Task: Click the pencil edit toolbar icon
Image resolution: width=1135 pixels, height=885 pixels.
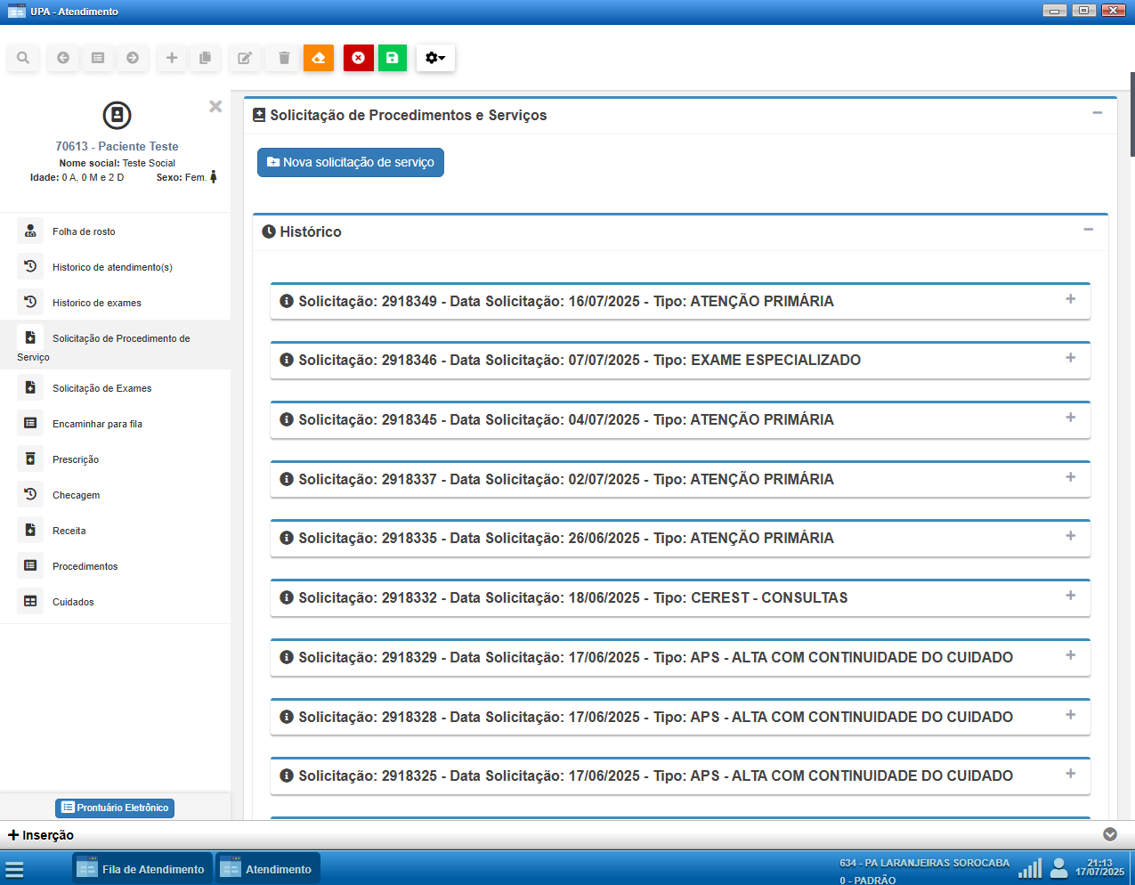Action: [244, 58]
